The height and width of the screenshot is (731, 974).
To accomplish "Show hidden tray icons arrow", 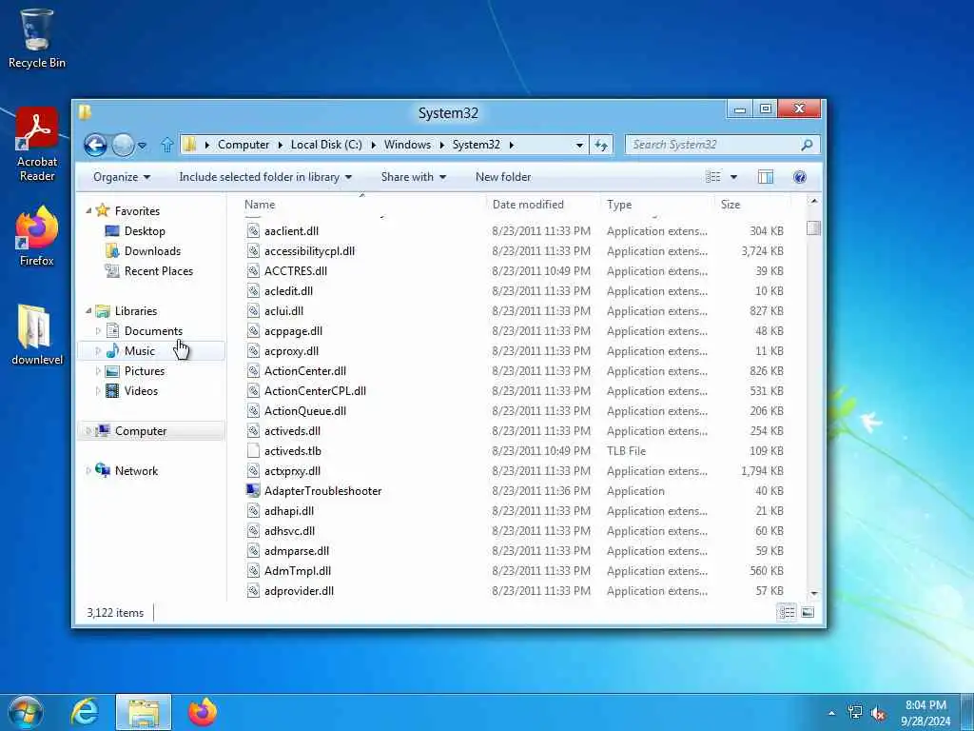I will point(831,713).
